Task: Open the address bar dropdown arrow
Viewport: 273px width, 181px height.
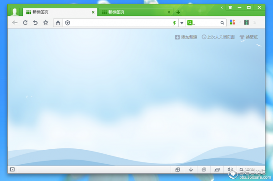Action: coord(182,23)
